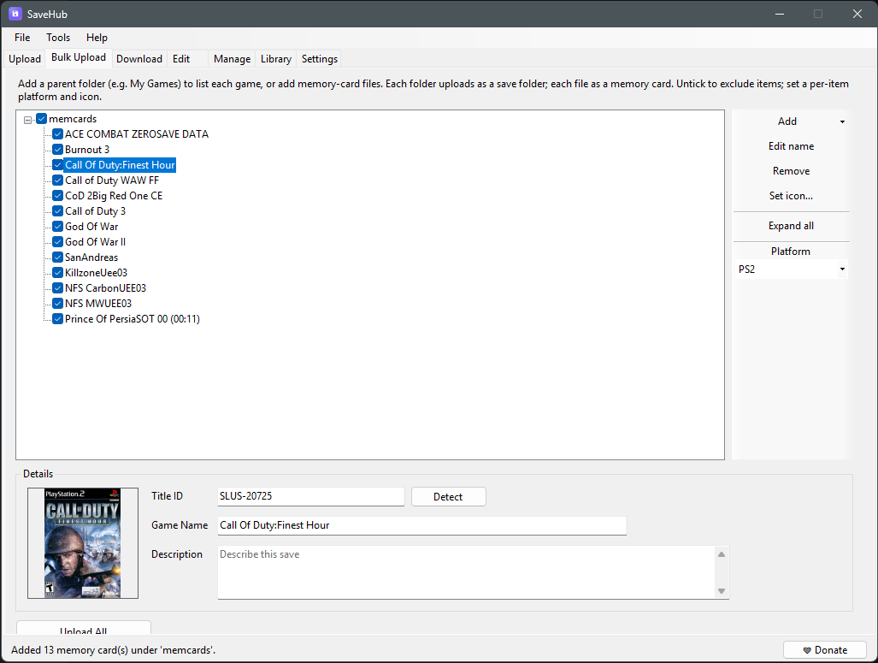The image size is (878, 663).
Task: Select the God Of War entry
Action: [x=91, y=227]
